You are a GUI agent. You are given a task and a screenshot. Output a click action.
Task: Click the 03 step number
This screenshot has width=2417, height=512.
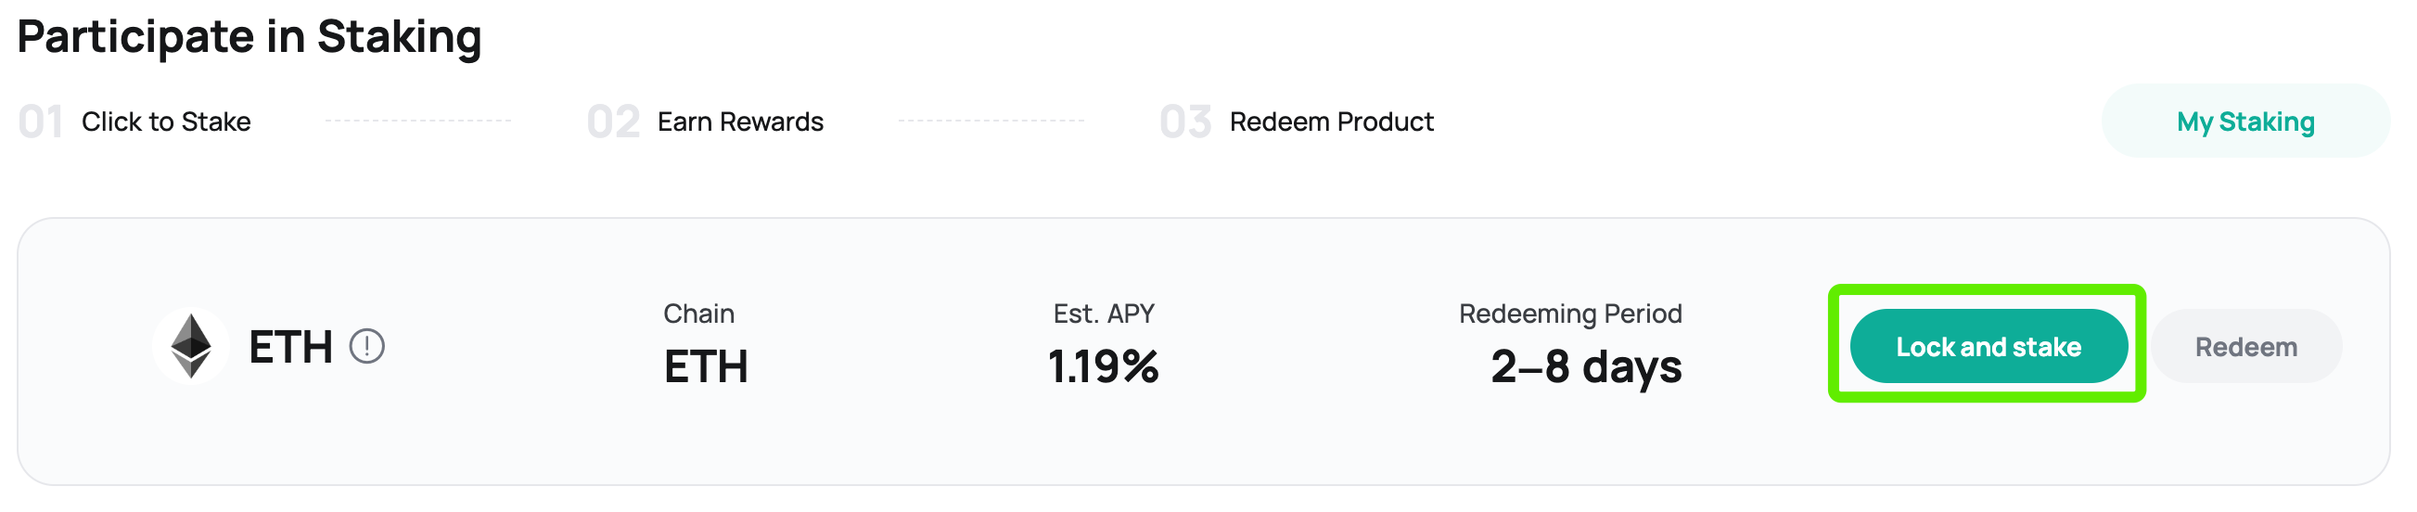(x=1186, y=122)
